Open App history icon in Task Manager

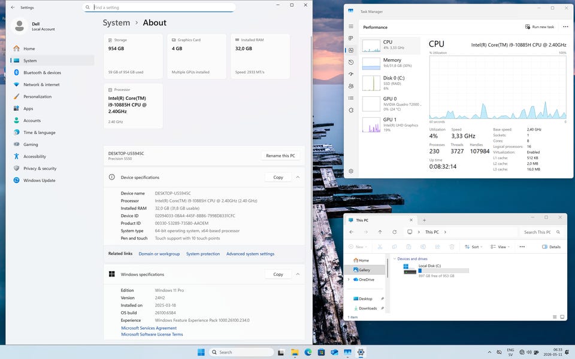(x=351, y=62)
